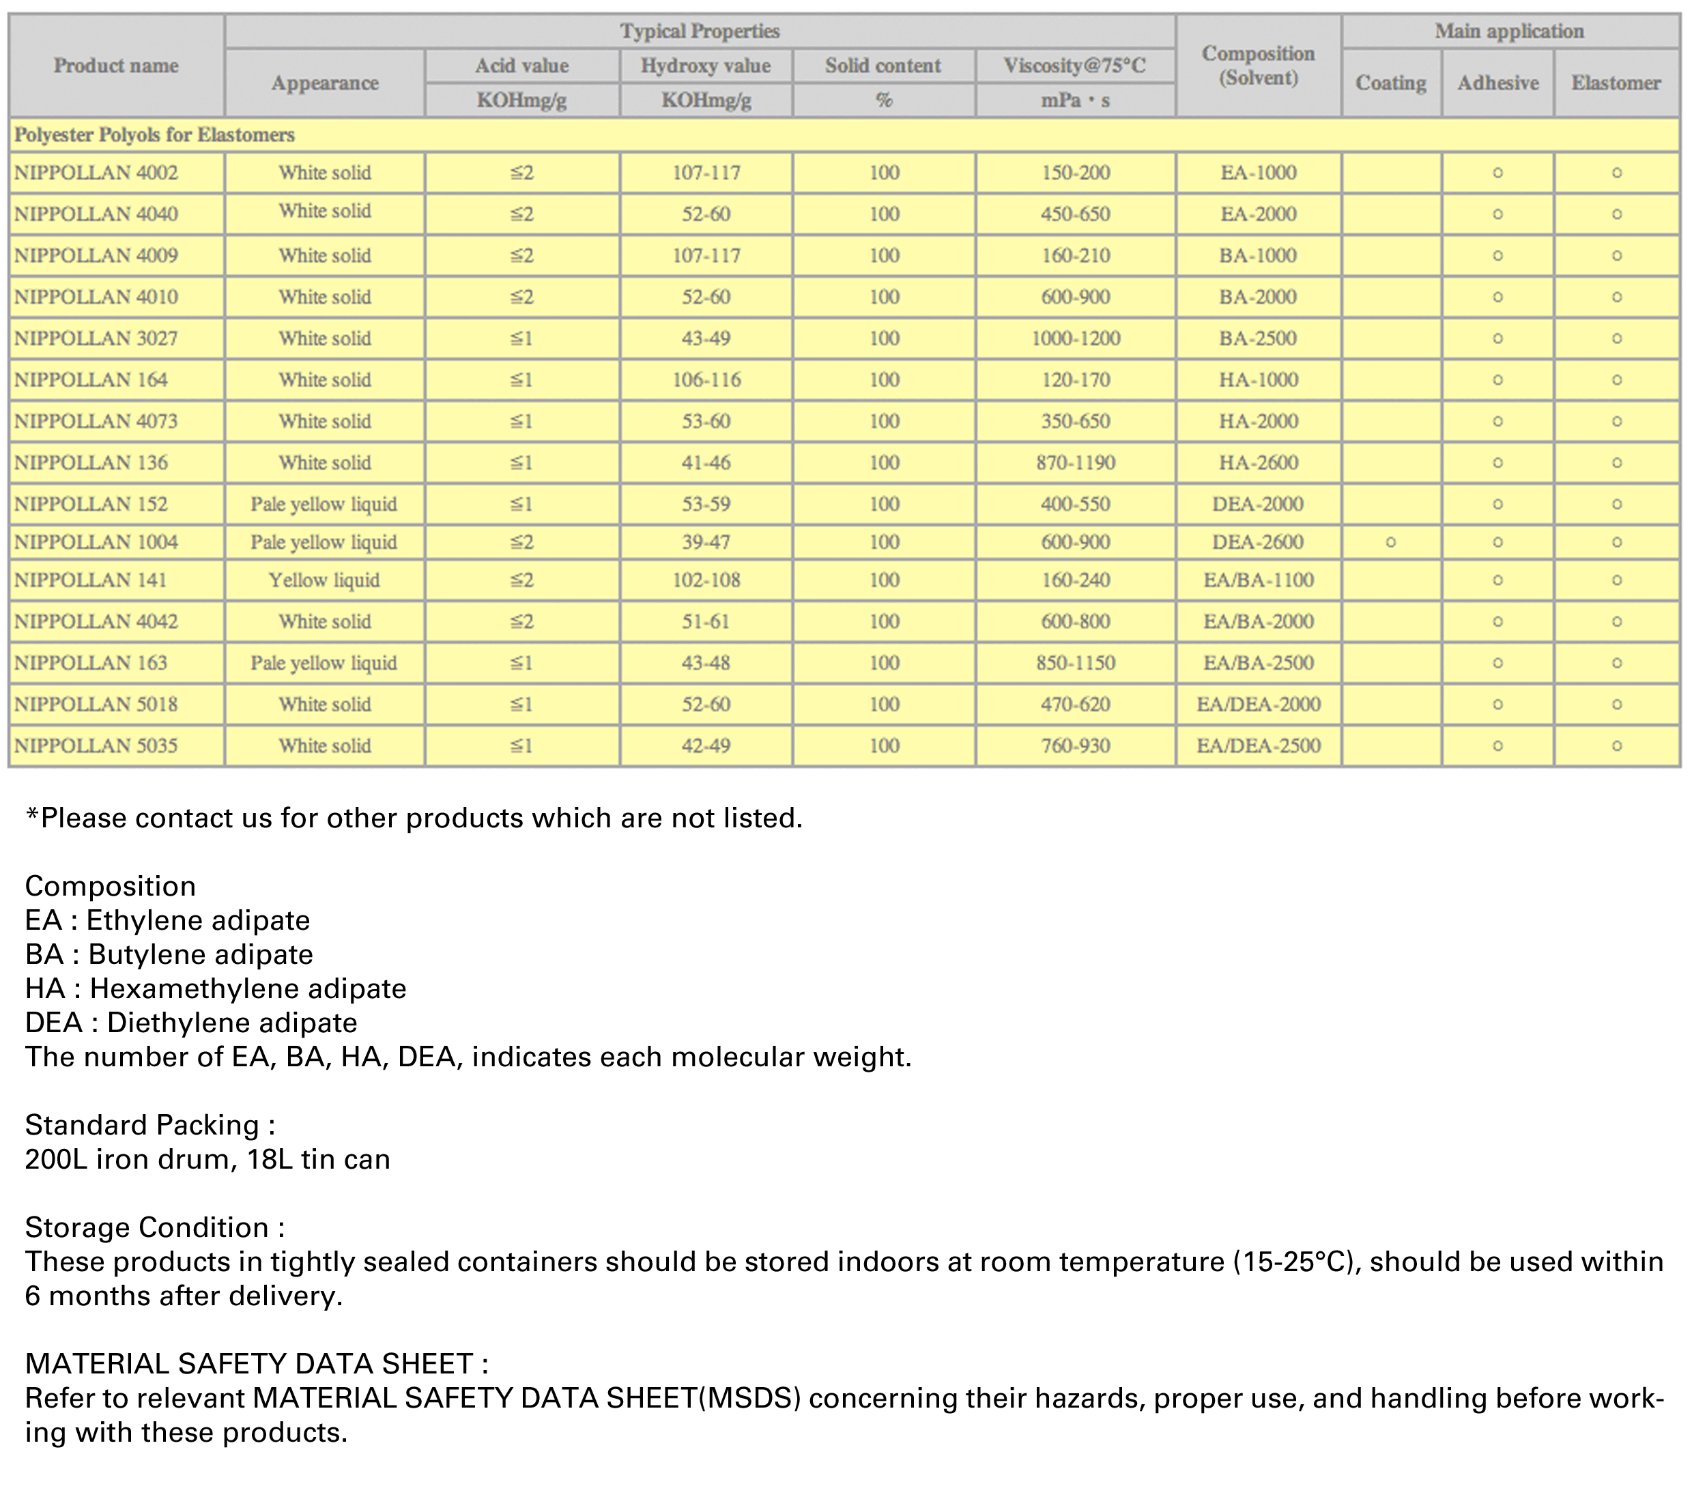1692x1510 pixels.
Task: Click the Product name column header
Action: pos(116,66)
